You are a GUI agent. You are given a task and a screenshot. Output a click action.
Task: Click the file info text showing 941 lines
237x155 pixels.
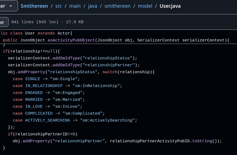point(47,22)
